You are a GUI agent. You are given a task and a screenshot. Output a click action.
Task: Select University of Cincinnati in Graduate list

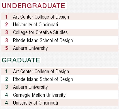tap(59, 103)
